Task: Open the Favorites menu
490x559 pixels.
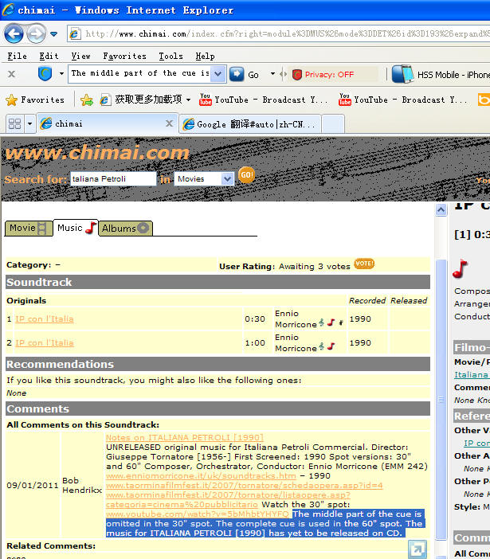Action: click(125, 56)
